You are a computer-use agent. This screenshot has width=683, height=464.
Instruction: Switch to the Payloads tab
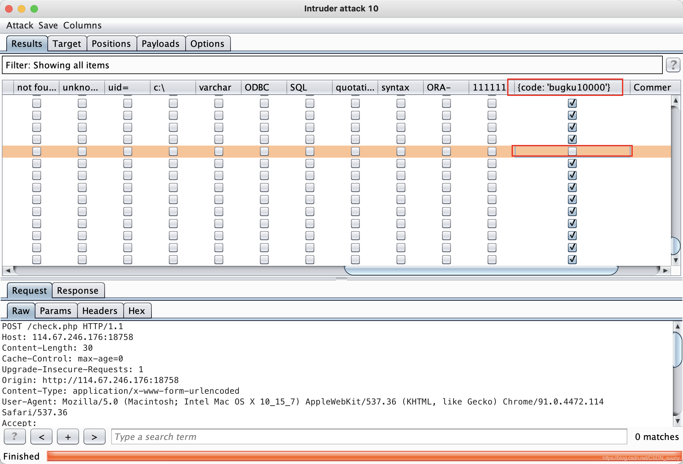tap(161, 44)
